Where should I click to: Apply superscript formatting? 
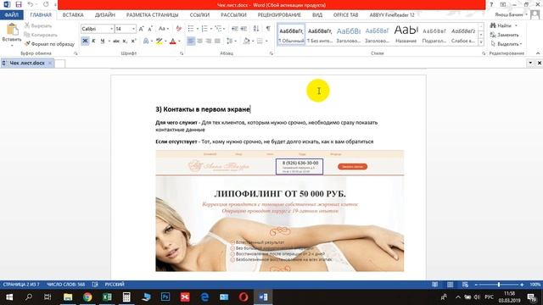click(x=133, y=42)
